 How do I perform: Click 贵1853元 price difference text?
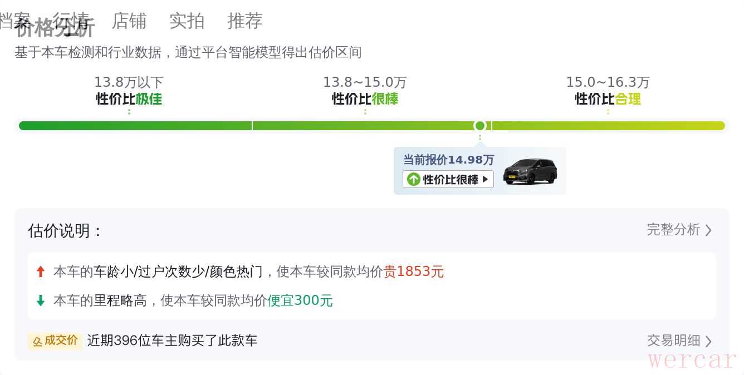coord(414,272)
